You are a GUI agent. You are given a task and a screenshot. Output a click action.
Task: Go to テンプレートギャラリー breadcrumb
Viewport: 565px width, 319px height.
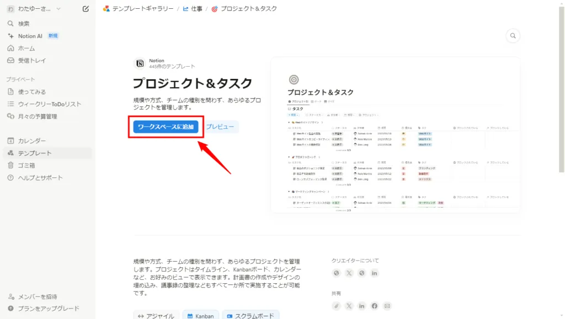coord(138,9)
